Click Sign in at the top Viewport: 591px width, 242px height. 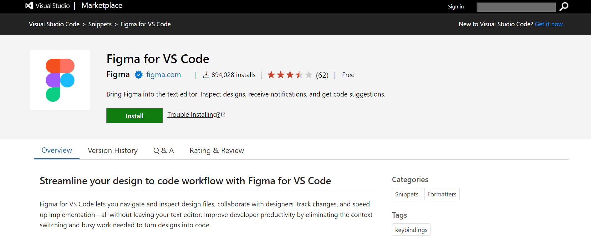(456, 7)
